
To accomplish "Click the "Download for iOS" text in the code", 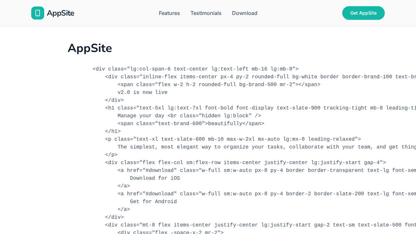I will click(155, 178).
